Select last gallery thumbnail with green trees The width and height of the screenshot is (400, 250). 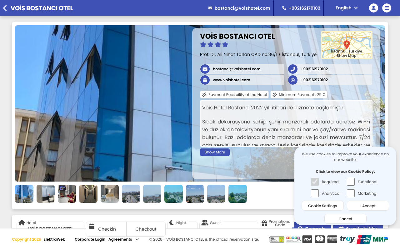[x=237, y=194]
